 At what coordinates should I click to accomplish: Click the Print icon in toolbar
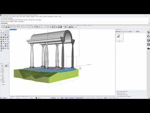[x=8, y=27]
